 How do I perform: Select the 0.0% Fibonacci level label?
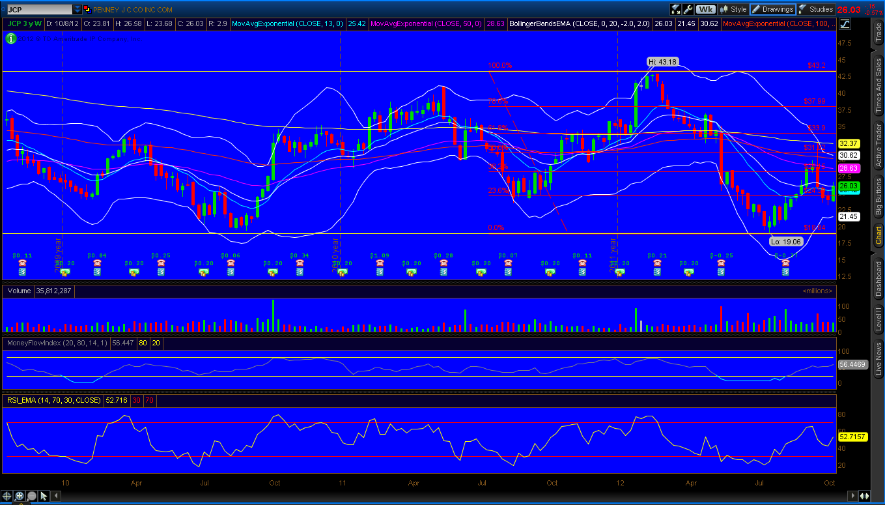click(496, 228)
